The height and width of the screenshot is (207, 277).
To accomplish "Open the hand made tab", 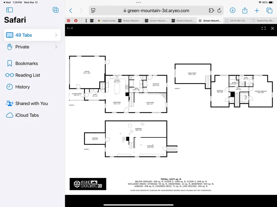I will [x=106, y=21].
